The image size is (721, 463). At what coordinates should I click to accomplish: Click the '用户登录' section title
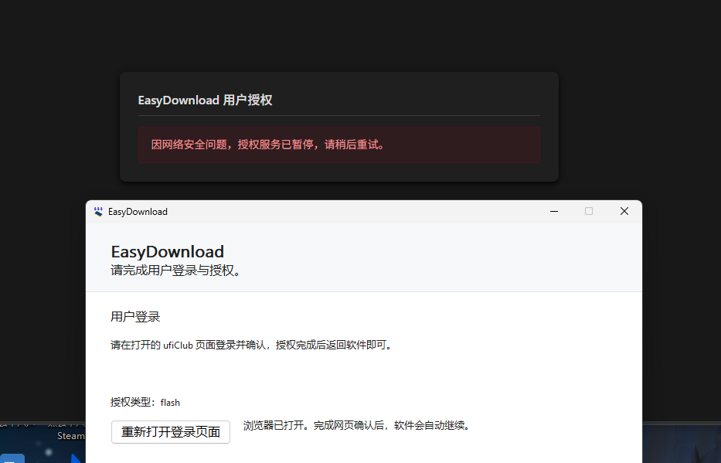tap(135, 317)
